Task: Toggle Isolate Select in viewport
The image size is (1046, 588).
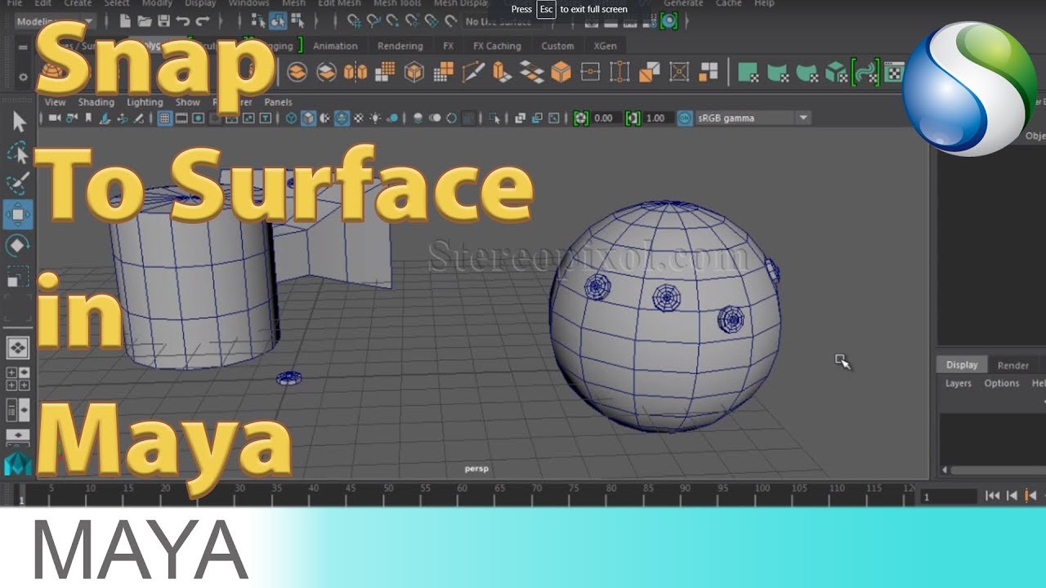Action: (x=495, y=118)
